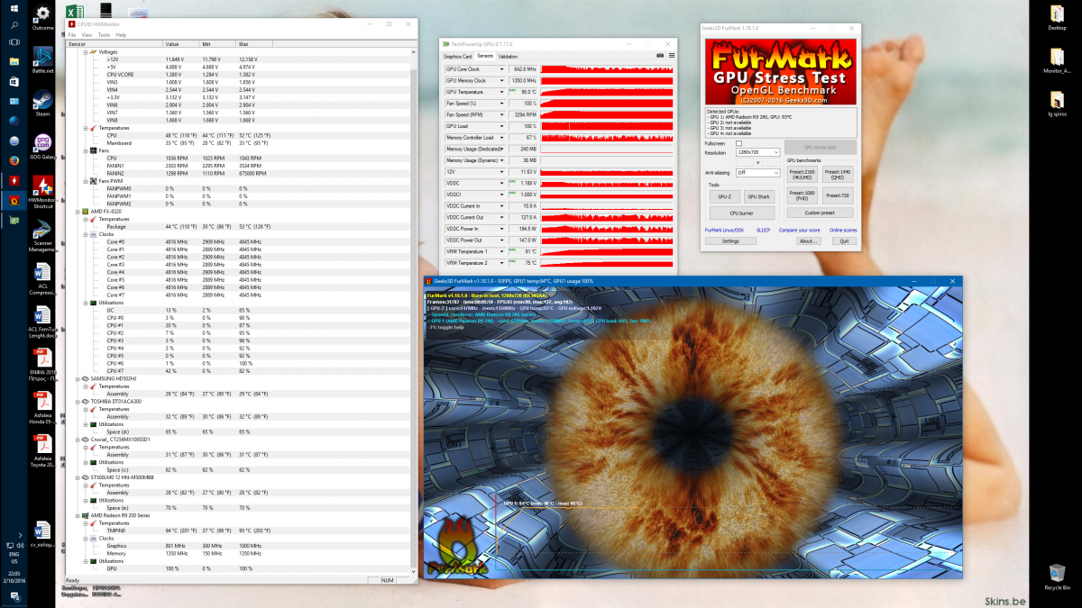
Task: Open FurMark Linux/OSX link
Action: point(725,231)
